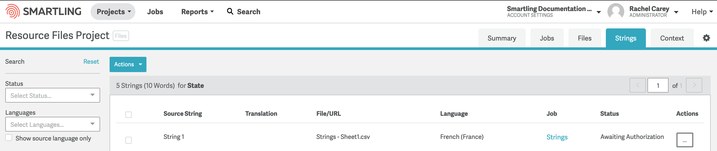
Task: Go to previous page arrow
Action: pos(637,85)
